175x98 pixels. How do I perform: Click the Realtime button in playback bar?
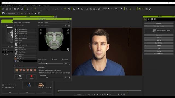(79, 94)
